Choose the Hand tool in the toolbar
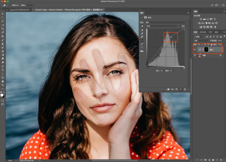The image size is (226, 162). click(3, 81)
